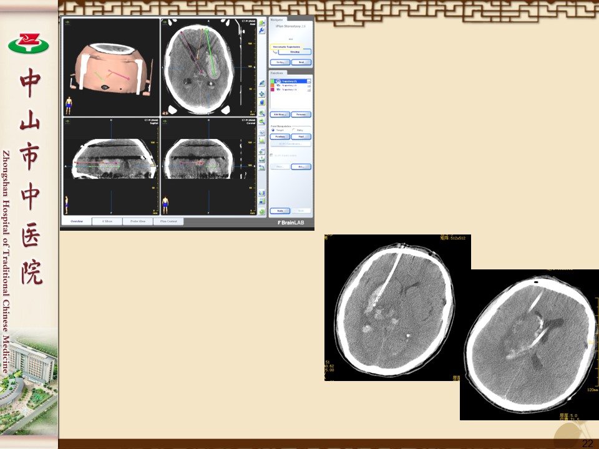599x449 pixels.
Task: Tick the greyed AC/PC checkbox
Action: [271, 155]
